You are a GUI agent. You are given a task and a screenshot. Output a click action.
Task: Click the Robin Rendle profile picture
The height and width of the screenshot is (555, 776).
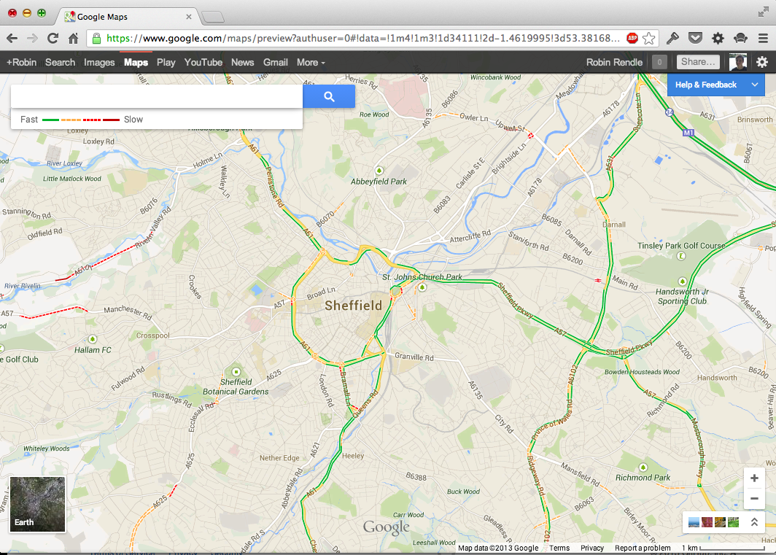click(x=738, y=63)
